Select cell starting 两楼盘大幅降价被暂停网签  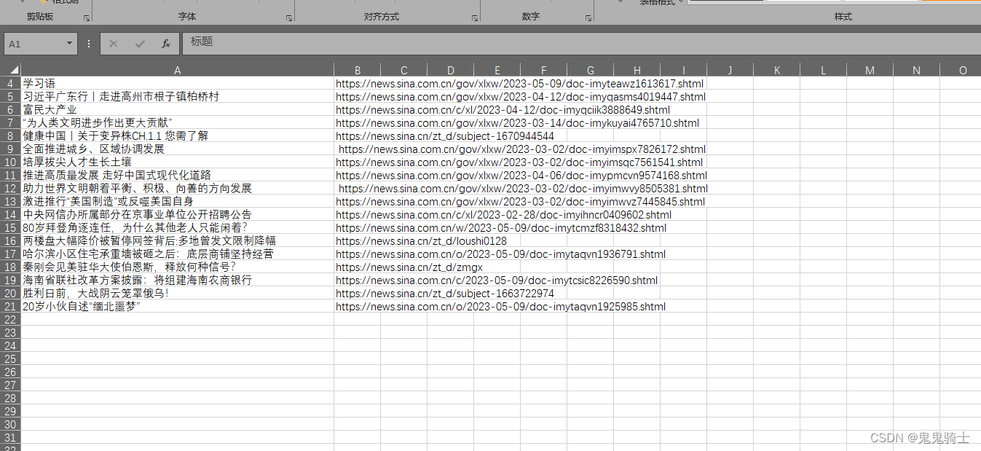click(x=178, y=240)
